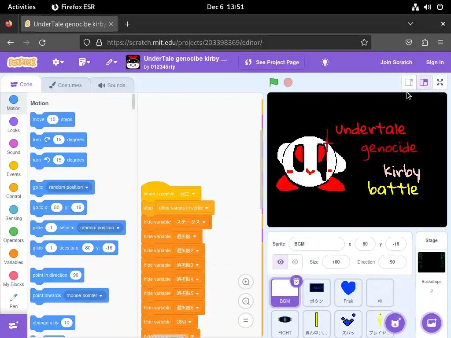Open the system volume indicator

click(x=427, y=7)
